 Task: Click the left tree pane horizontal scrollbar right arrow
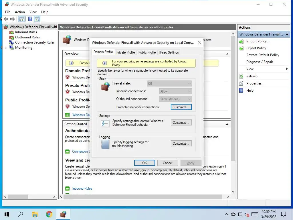54,197
